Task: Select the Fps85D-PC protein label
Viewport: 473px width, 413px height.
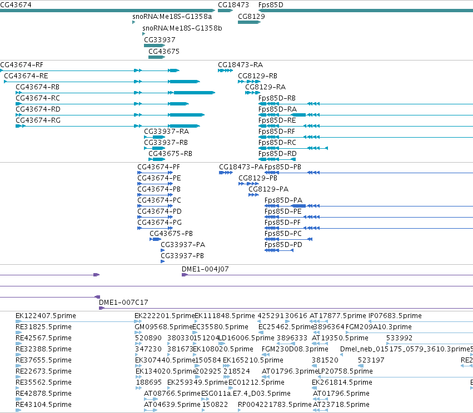Action: click(x=283, y=234)
